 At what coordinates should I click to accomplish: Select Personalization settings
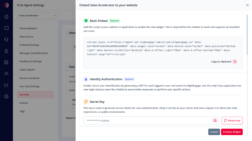pyautogui.click(x=28, y=28)
